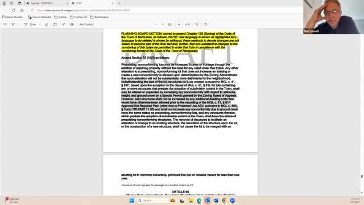
Task: Select the Draw tool in PDF toolbar
Action: (30, 24)
